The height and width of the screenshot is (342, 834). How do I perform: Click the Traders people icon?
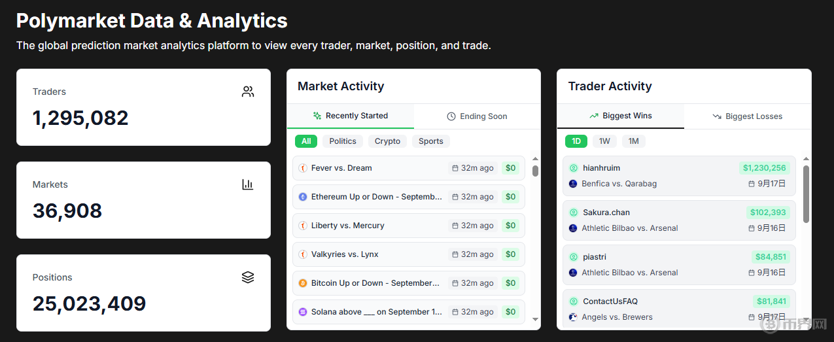[248, 92]
